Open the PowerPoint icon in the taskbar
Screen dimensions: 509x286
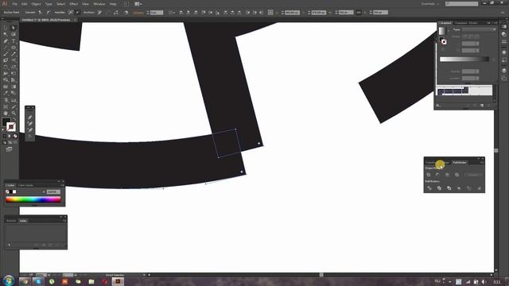pyautogui.click(x=65, y=281)
